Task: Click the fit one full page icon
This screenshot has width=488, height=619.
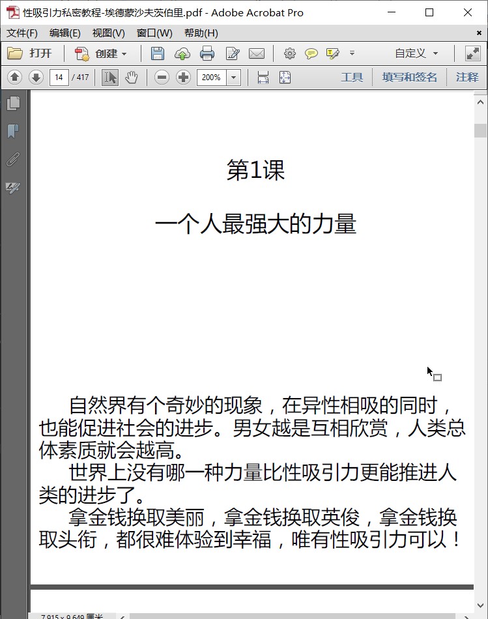Action: pyautogui.click(x=285, y=77)
